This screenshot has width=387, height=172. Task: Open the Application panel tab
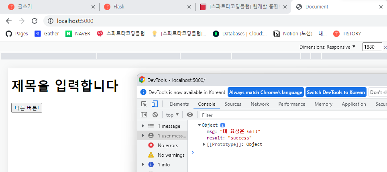pyautogui.click(x=354, y=104)
